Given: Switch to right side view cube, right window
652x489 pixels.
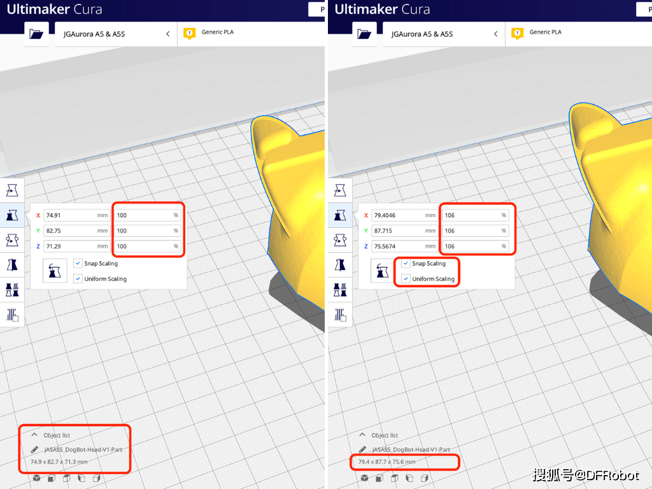Looking at the screenshot, I should pyautogui.click(x=425, y=478).
